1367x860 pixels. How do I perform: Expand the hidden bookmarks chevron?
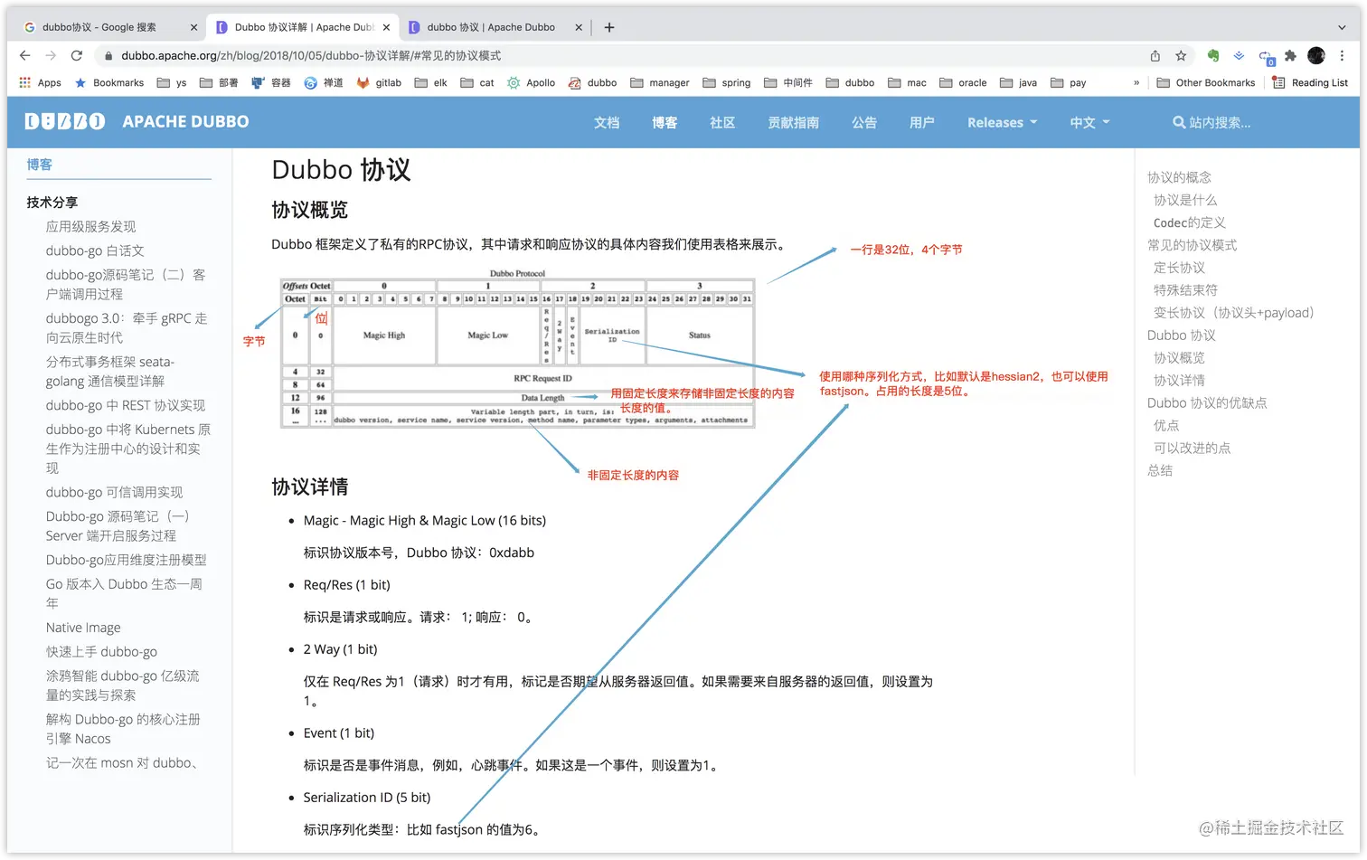click(x=1136, y=82)
